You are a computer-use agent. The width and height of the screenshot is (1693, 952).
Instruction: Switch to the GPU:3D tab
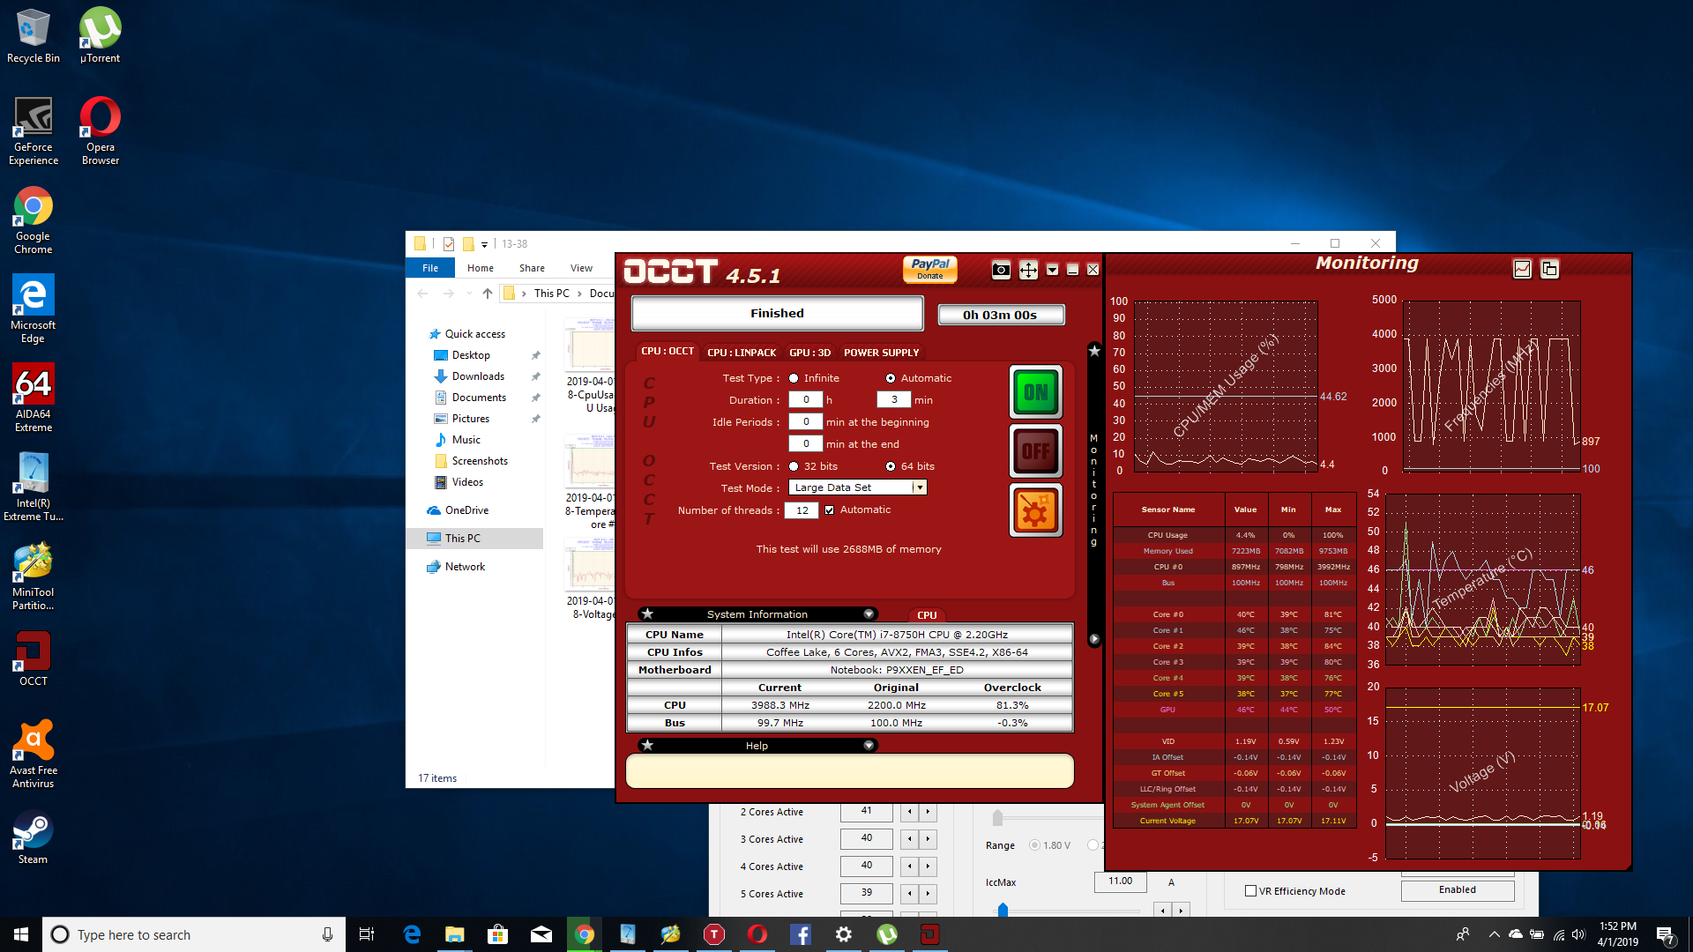pyautogui.click(x=809, y=352)
